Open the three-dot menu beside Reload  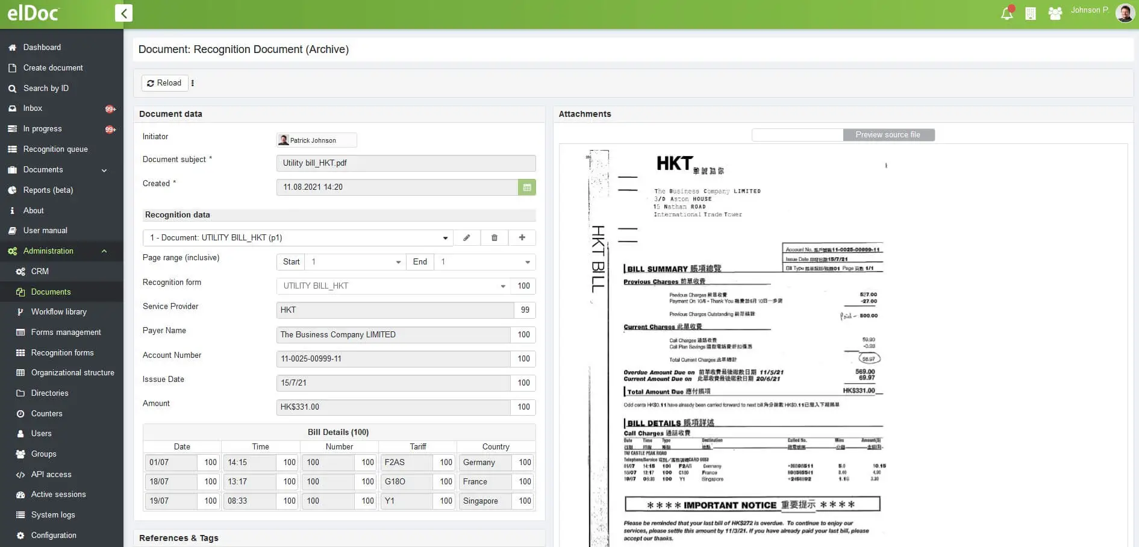193,83
